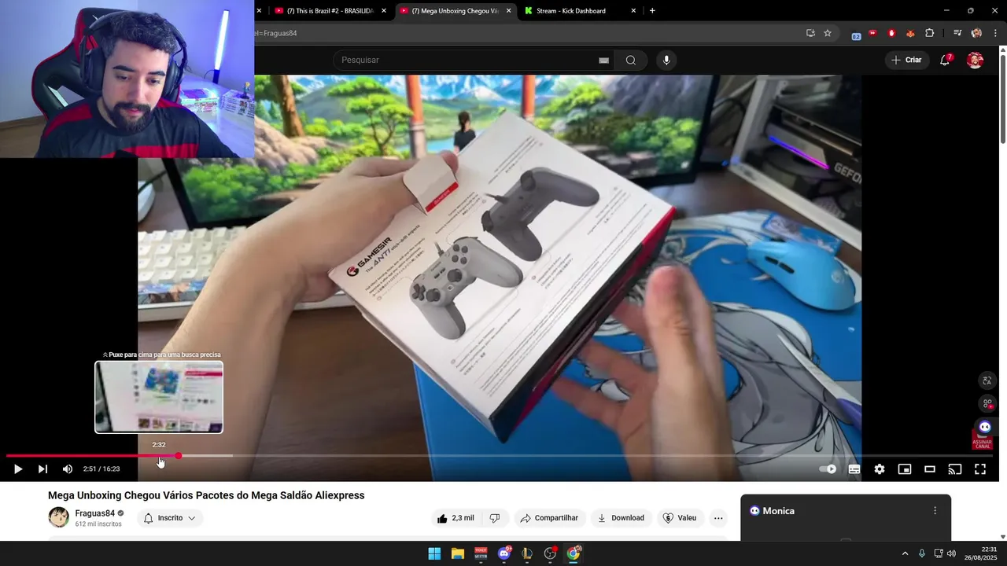Open the Windows Start menu
1007x566 pixels.
tap(434, 553)
